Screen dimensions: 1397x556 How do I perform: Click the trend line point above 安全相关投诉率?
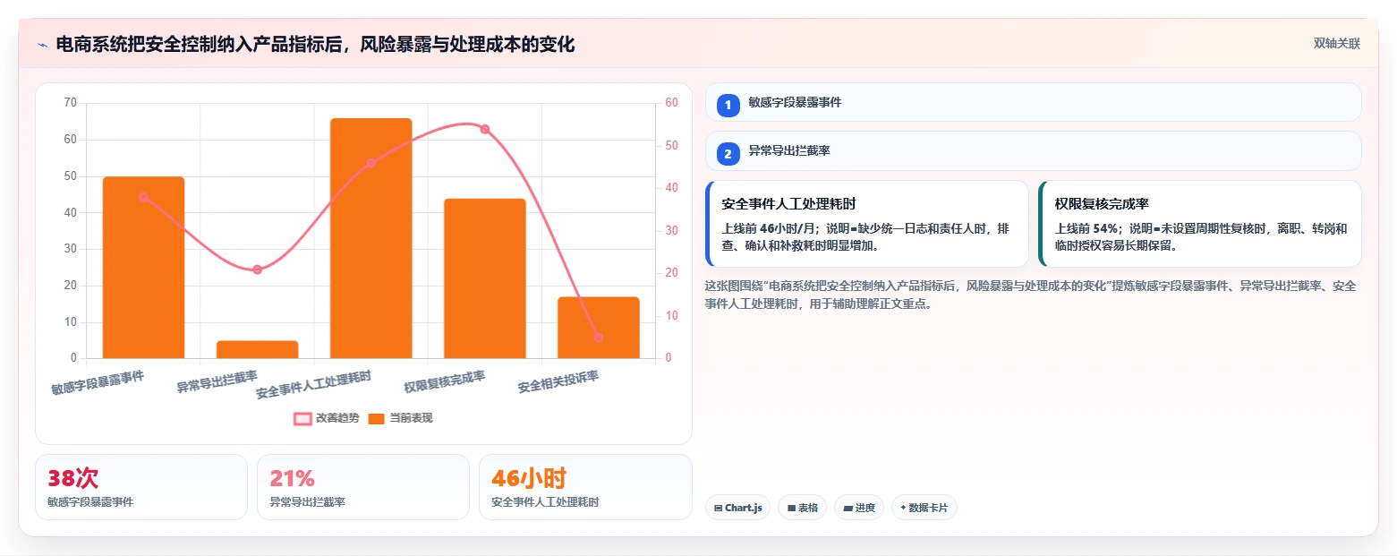[x=599, y=338]
